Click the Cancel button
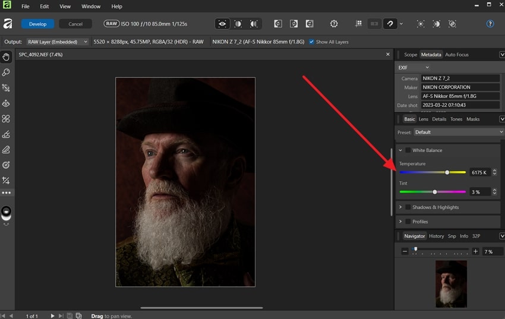 click(75, 24)
